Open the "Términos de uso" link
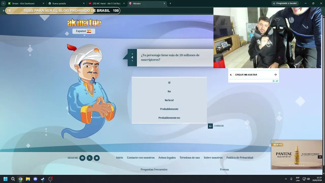Viewport: 325px width, 183px height. click(x=190, y=158)
